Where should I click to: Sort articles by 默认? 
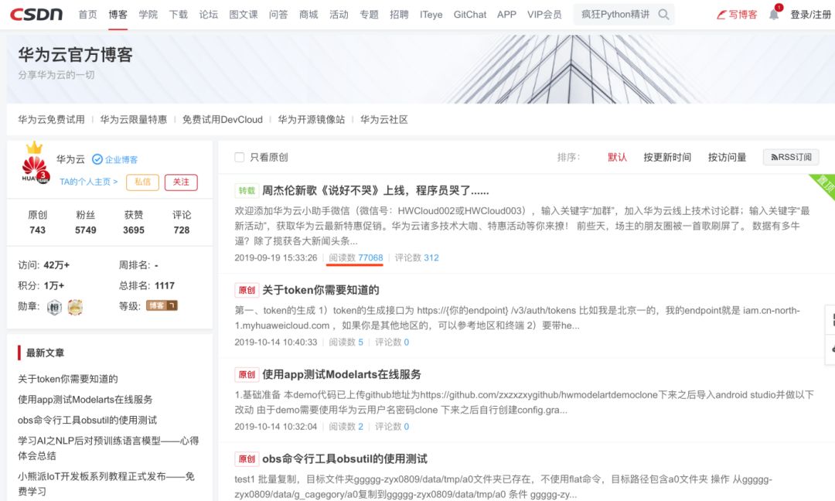pos(617,157)
